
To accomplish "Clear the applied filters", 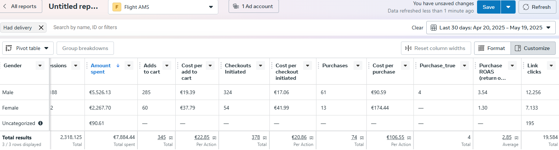I will click(x=418, y=28).
